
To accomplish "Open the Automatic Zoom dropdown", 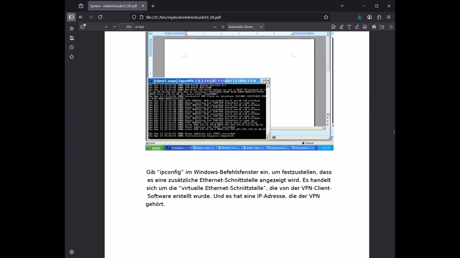I will point(245,27).
